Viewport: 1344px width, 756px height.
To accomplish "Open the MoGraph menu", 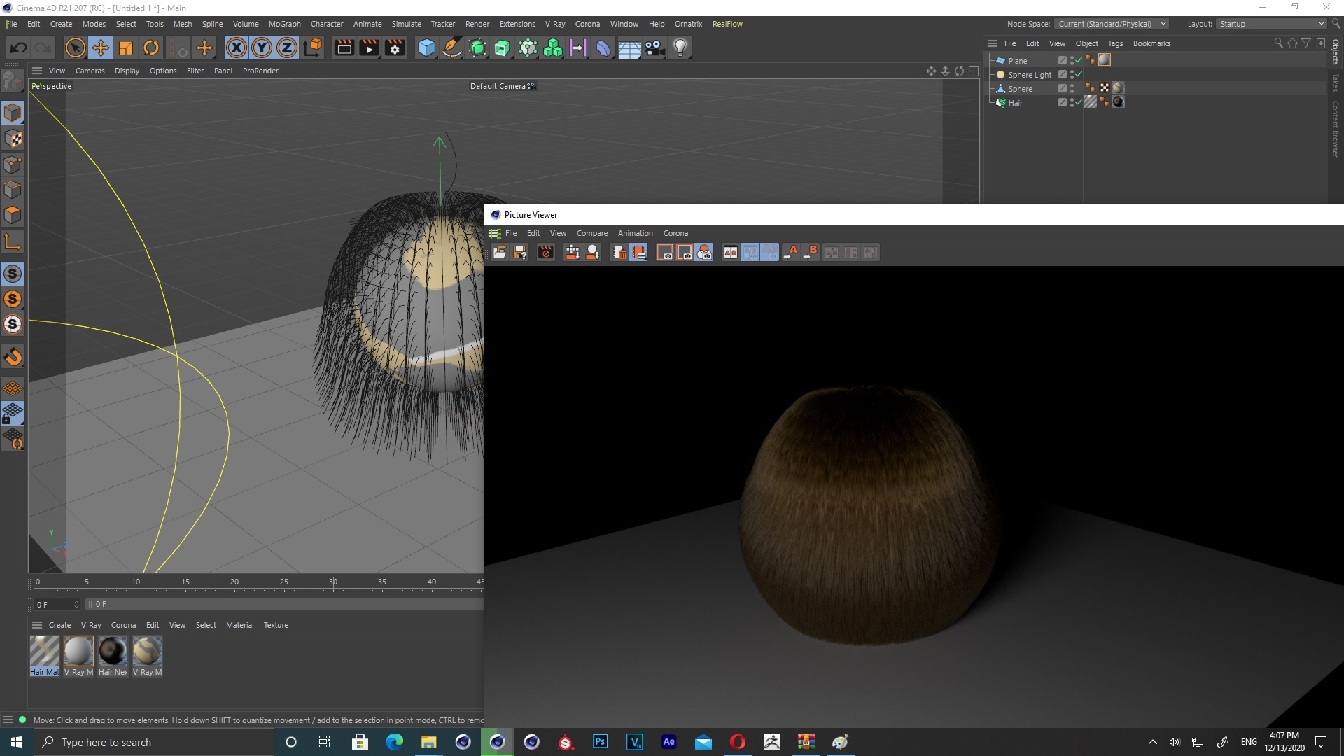I will [284, 24].
